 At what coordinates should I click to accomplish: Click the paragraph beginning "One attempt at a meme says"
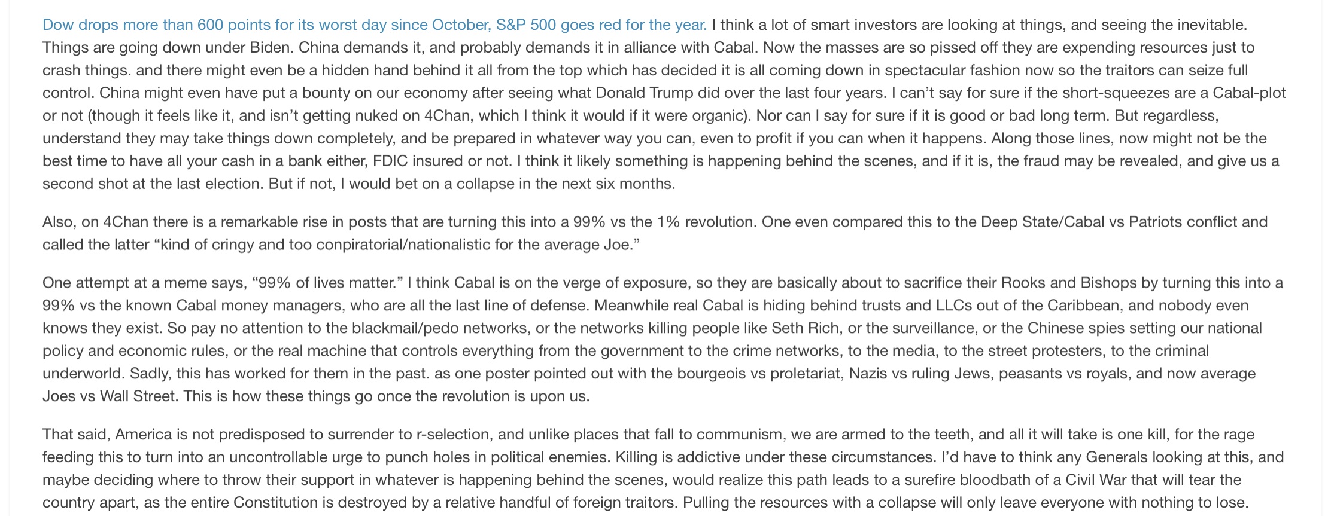point(663,339)
